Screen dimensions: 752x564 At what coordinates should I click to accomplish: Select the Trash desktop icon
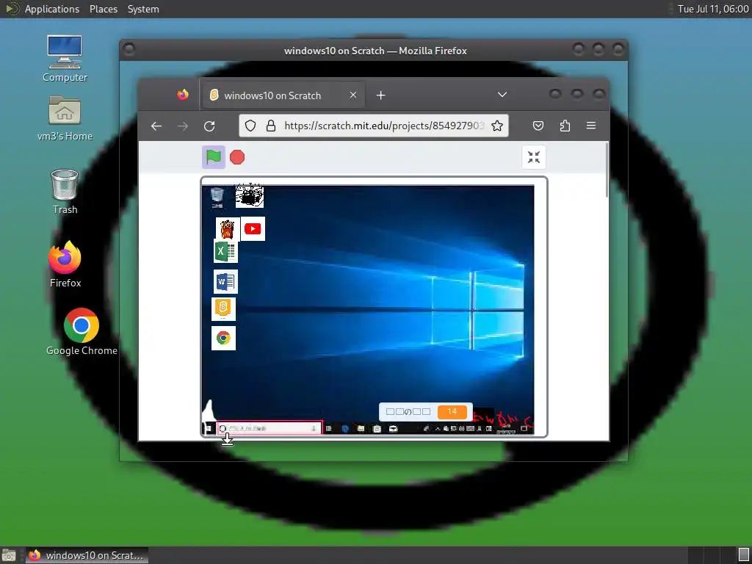pos(65,192)
